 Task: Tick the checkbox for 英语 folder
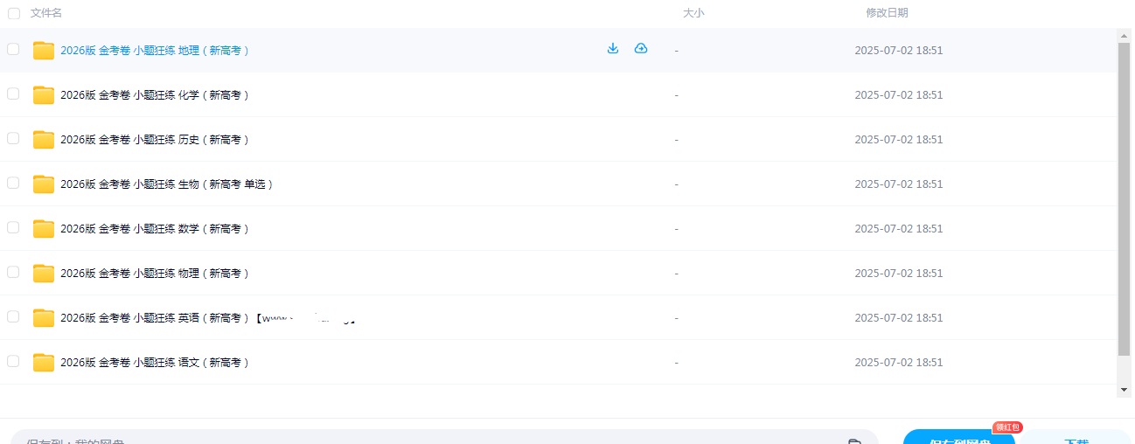tap(13, 316)
